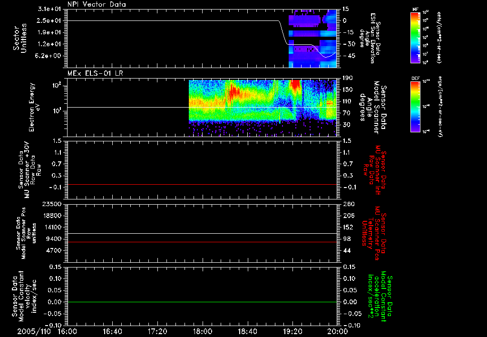Click the "2005/110" date label
487x337 pixels.
[34, 331]
